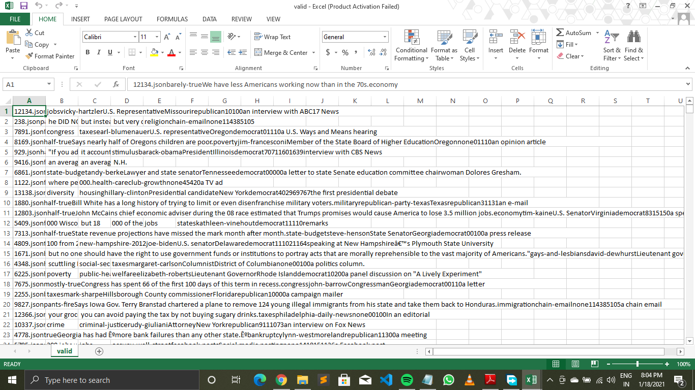Image resolution: width=695 pixels, height=390 pixels.
Task: Apply percent style
Action: [x=345, y=52]
